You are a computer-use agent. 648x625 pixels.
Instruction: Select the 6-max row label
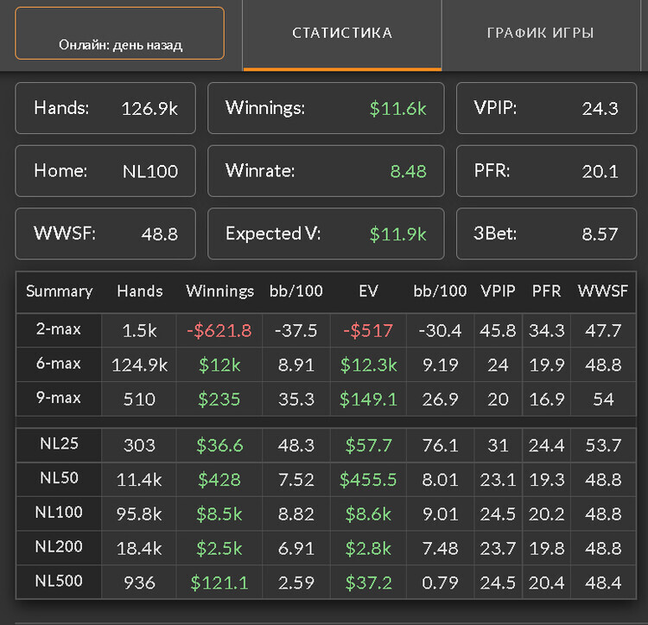[x=59, y=364]
